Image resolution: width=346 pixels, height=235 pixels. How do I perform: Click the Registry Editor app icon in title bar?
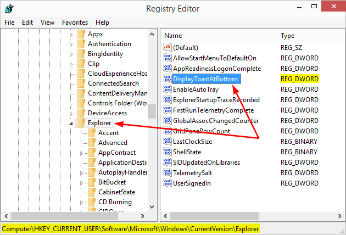(x=8, y=8)
